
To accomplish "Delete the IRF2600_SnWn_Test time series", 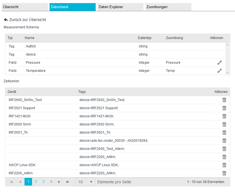I will pos(224,100).
